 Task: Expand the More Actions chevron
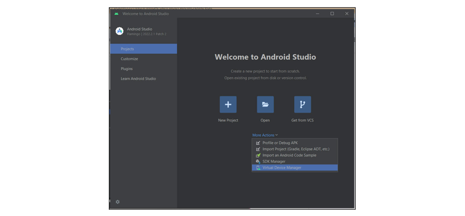pyautogui.click(x=276, y=135)
